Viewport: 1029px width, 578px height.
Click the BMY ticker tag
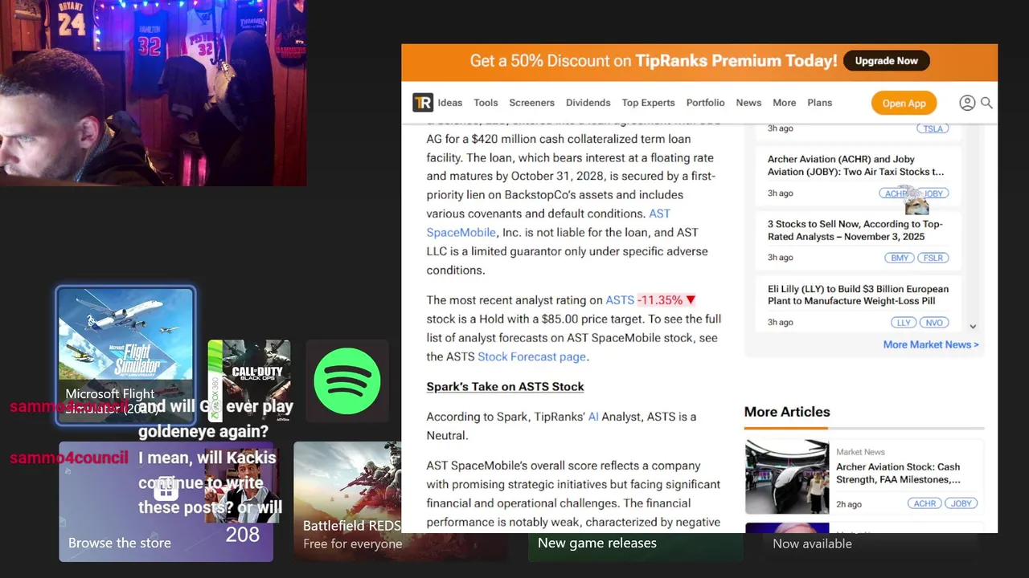900,258
